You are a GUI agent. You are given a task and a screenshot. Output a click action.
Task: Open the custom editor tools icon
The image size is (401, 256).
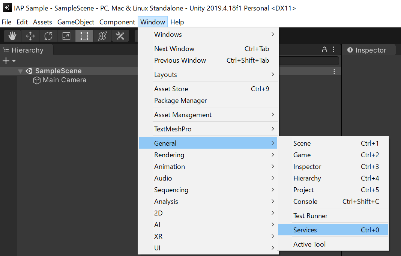click(x=120, y=36)
